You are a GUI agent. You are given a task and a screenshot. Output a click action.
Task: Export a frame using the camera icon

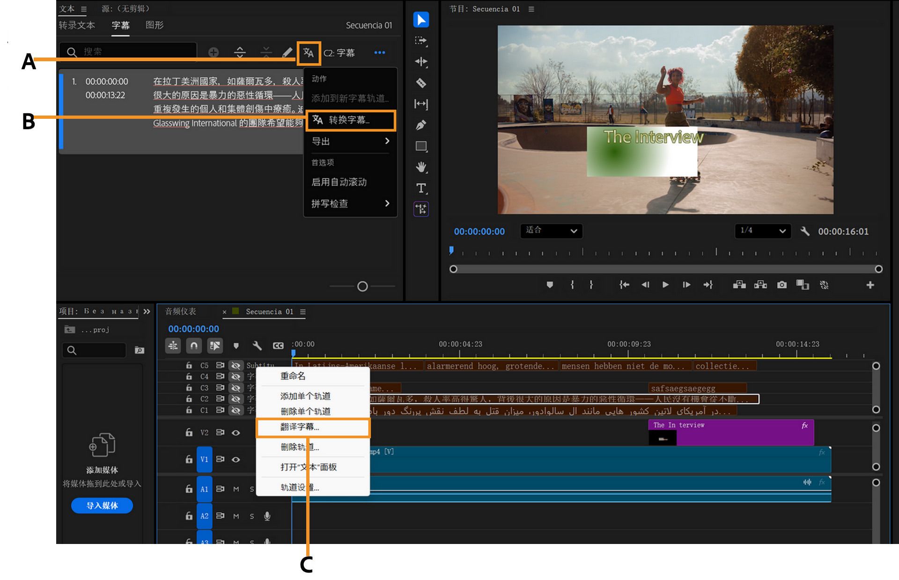(x=782, y=284)
